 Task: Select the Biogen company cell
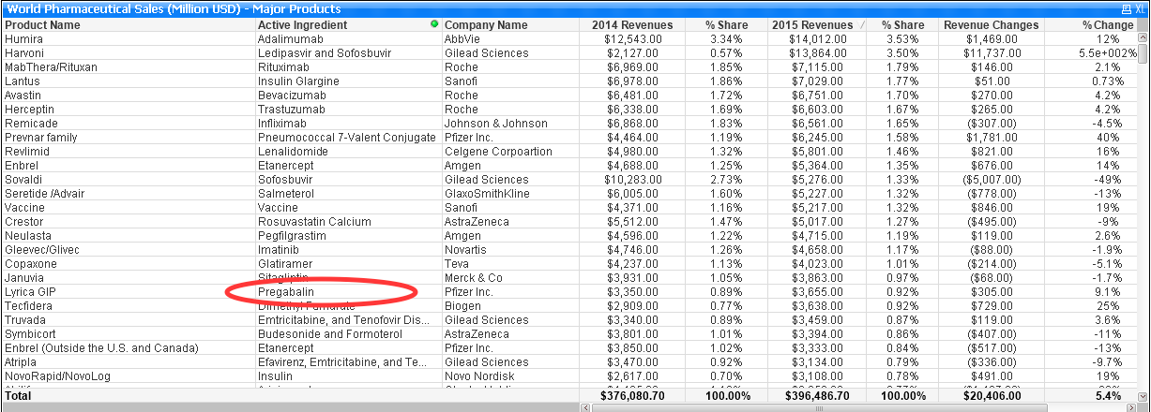tap(510, 306)
